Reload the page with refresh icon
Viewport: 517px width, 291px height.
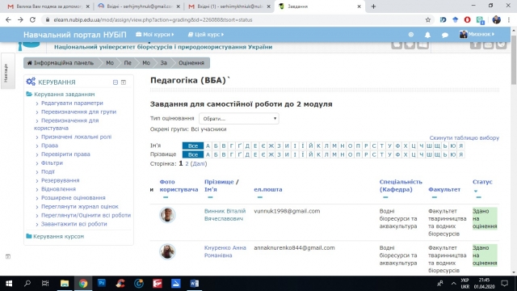click(32, 19)
